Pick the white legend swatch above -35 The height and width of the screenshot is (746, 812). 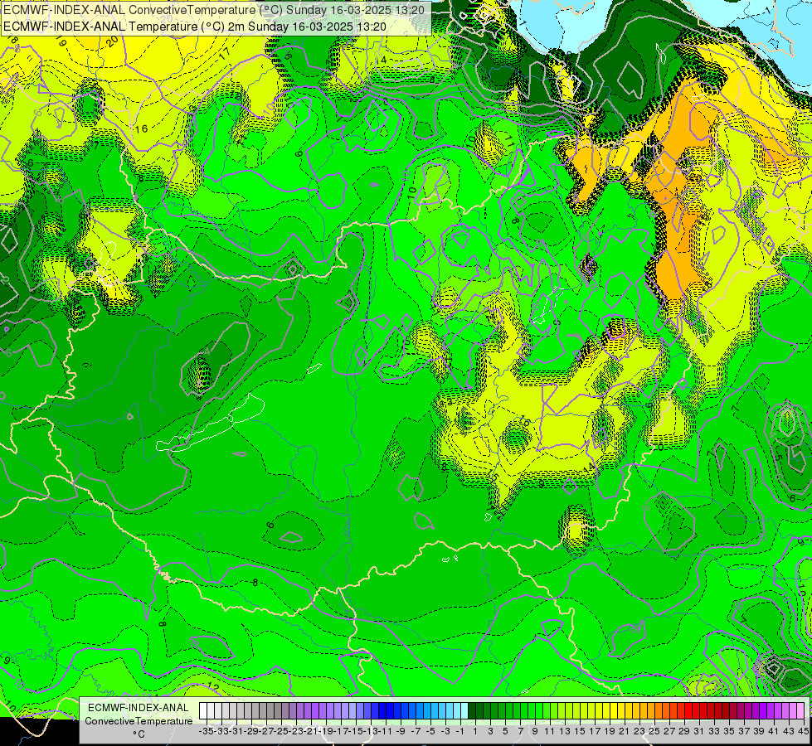point(203,710)
